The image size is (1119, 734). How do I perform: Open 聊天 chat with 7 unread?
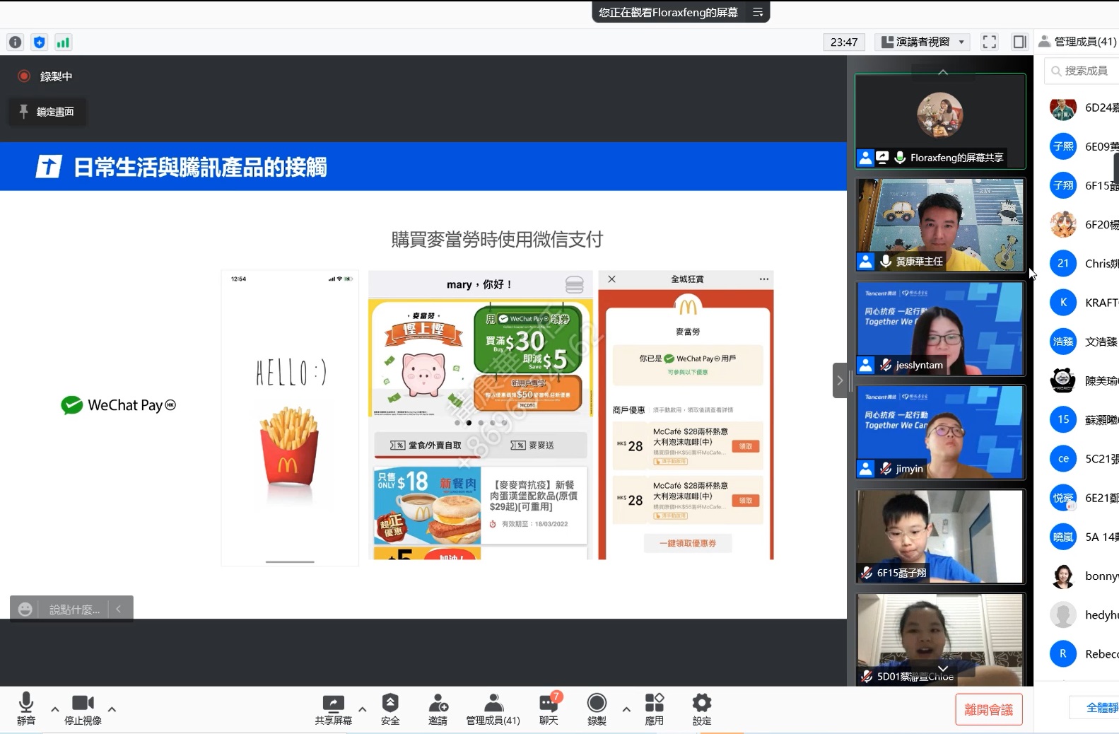(x=549, y=709)
